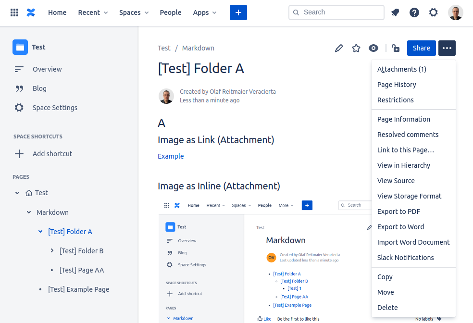Click the author avatar under page title

pos(166,96)
